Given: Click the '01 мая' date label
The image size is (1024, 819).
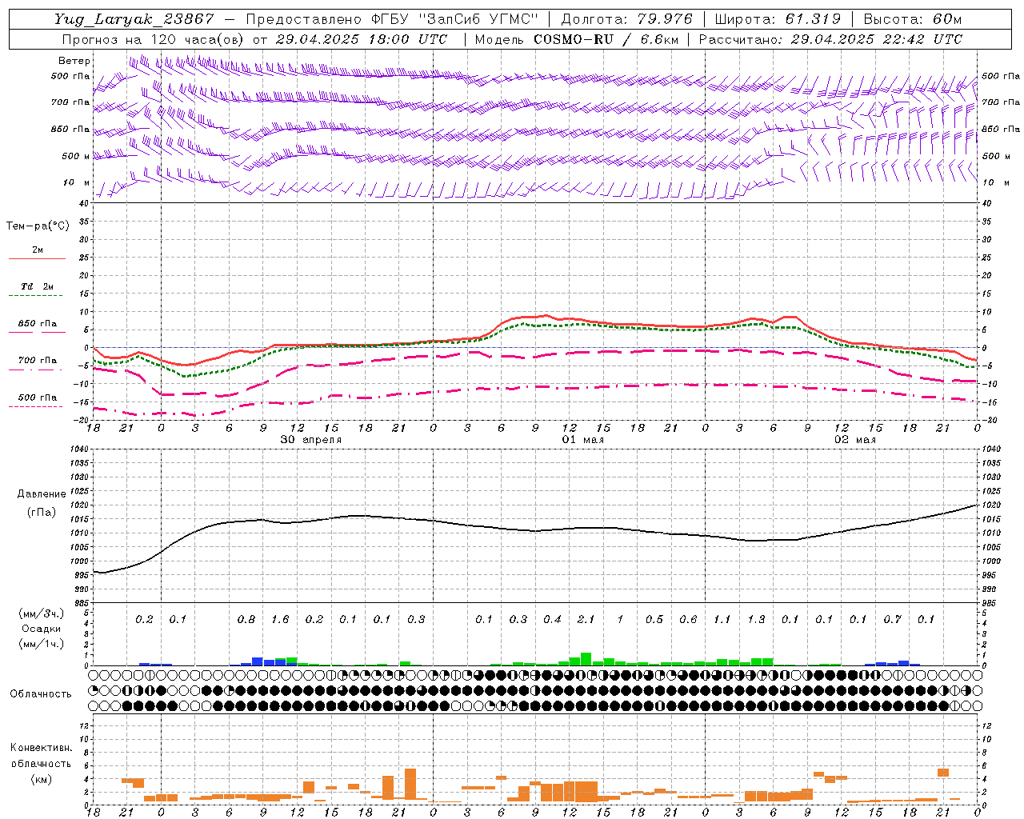Looking at the screenshot, I should 583,440.
